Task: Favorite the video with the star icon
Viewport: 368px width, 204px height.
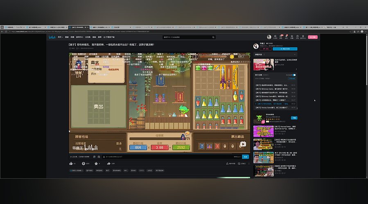Action: 96,164
